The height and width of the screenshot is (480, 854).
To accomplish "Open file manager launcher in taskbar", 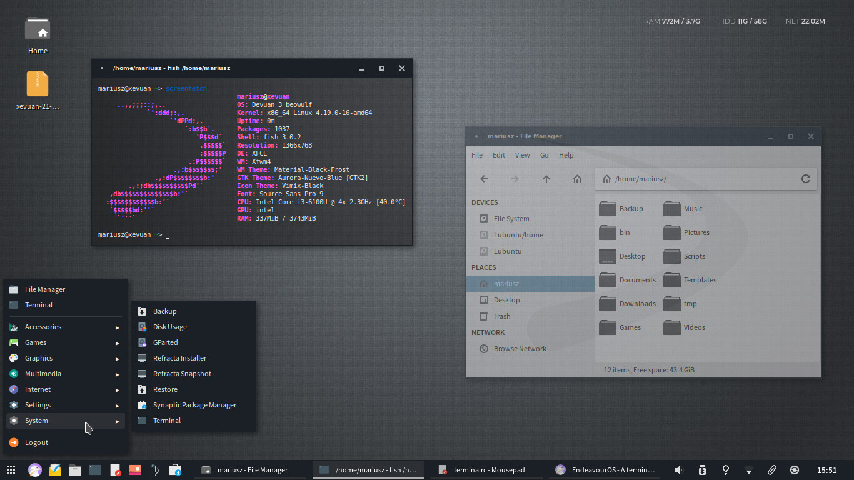I will pos(75,470).
